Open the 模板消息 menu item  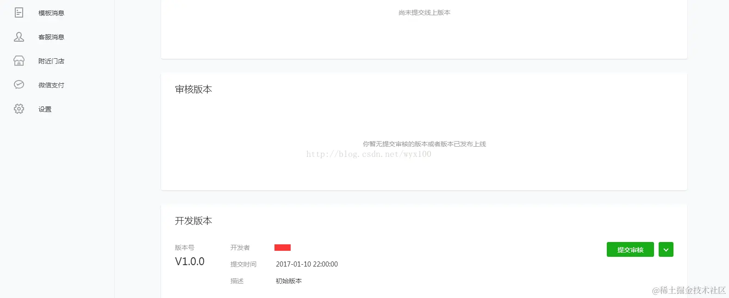51,13
